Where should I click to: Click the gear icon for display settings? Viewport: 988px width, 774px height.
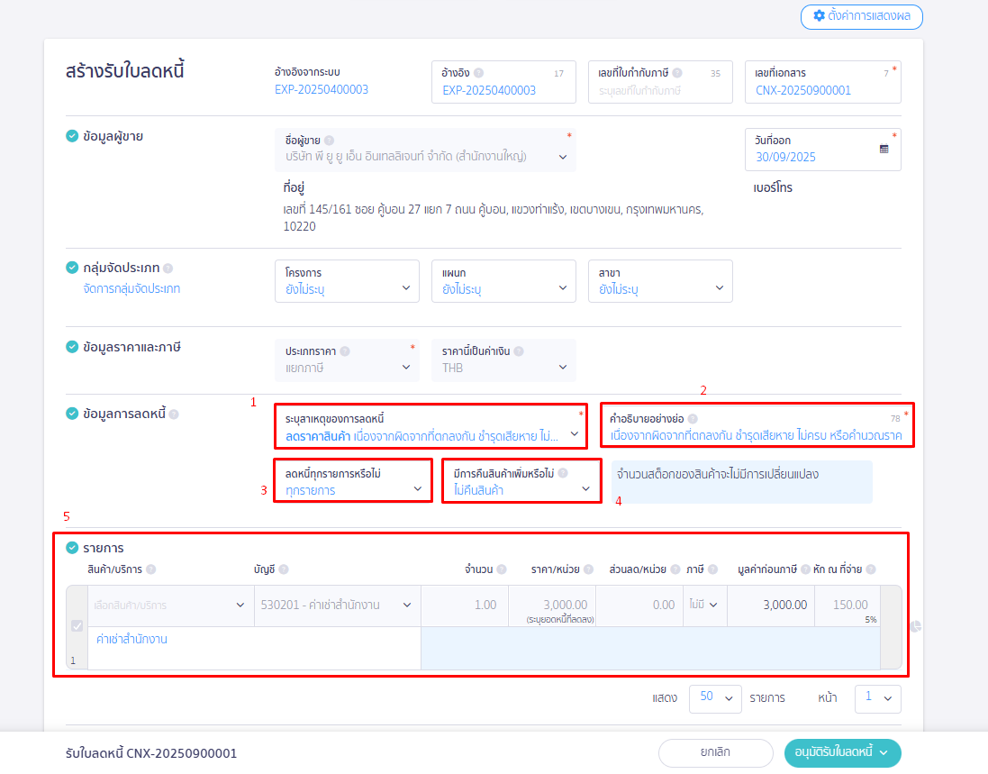point(819,16)
